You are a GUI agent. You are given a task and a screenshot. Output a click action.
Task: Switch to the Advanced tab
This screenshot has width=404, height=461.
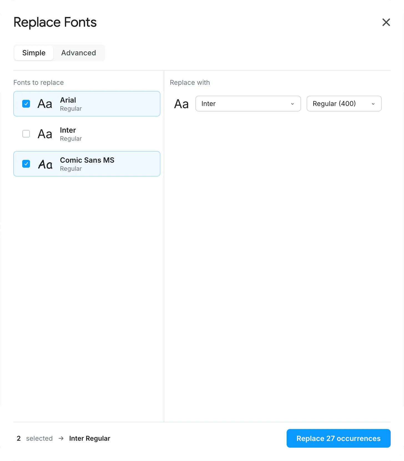79,53
